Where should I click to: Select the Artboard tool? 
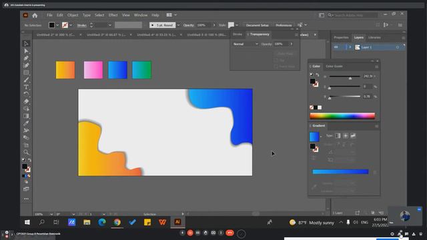26,145
